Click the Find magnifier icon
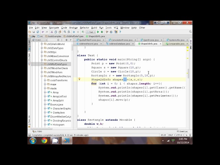 (x=65, y=32)
